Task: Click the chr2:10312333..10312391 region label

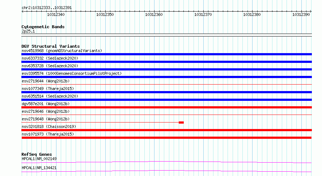Action: 47,8
